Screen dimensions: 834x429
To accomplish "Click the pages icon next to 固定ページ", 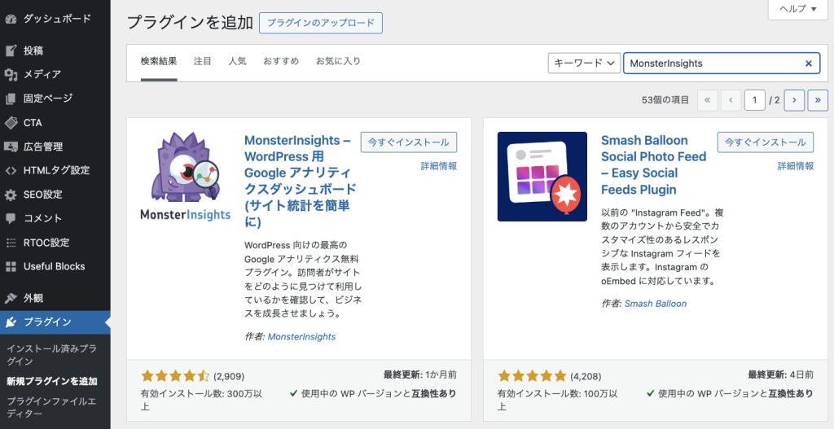I will click(x=11, y=98).
